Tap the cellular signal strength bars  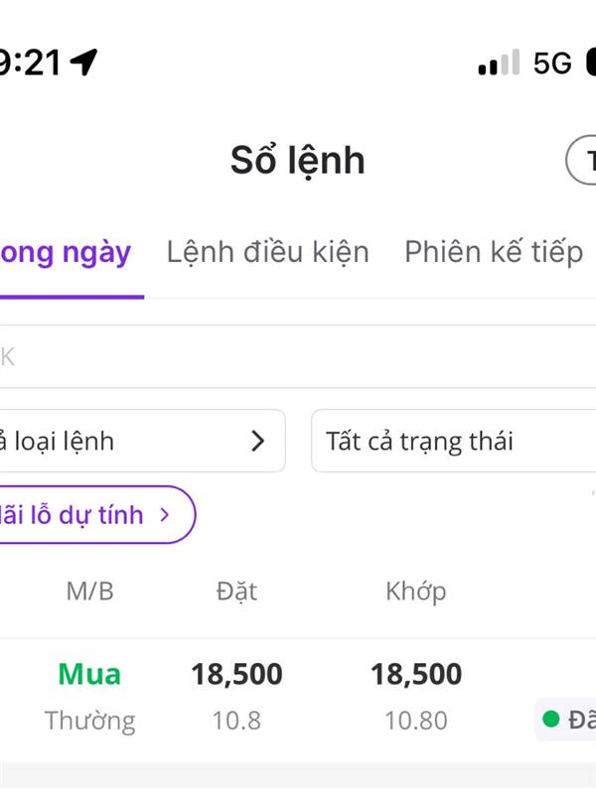point(498,65)
